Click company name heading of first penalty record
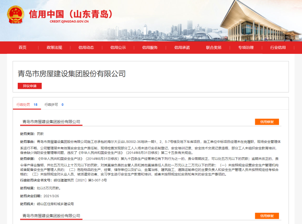The image size is (302, 224). click(51, 122)
